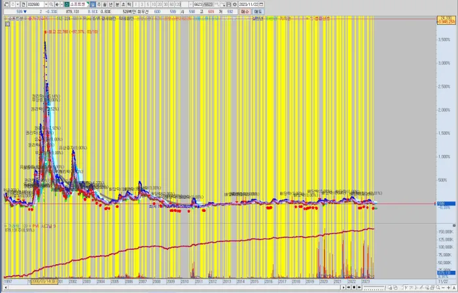Click the custom interval input field

click(x=185, y=5)
